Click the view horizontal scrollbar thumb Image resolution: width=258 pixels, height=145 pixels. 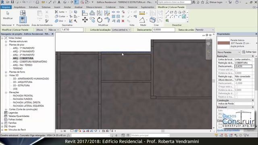pos(163,131)
